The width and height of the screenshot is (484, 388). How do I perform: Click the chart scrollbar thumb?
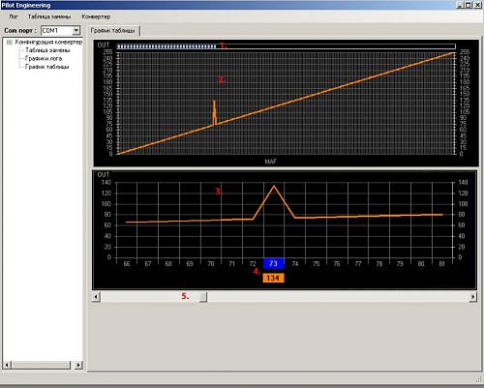203,296
